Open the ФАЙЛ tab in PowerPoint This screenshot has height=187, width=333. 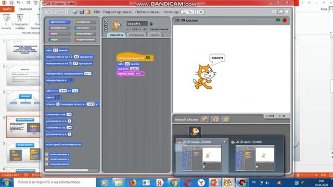(7, 9)
